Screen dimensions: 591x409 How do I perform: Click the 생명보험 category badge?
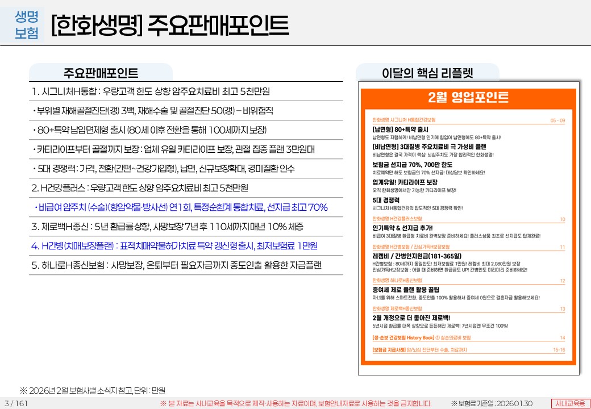(27, 25)
